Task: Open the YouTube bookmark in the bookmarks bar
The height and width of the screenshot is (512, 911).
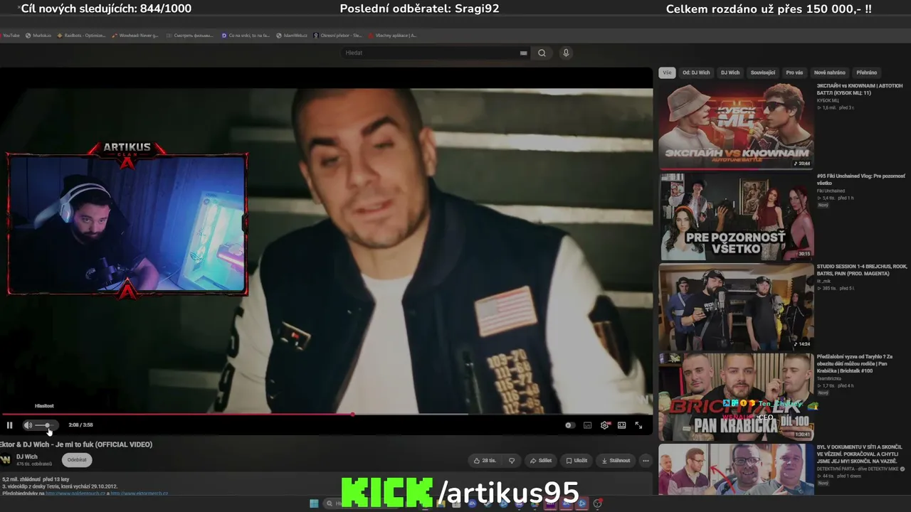Action: pos(10,35)
